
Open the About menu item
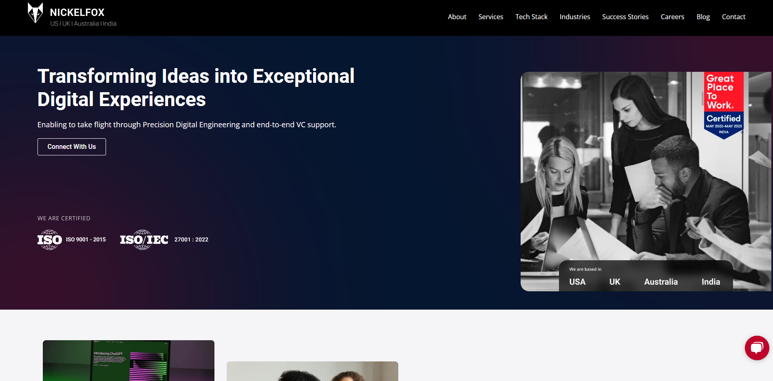(x=457, y=17)
